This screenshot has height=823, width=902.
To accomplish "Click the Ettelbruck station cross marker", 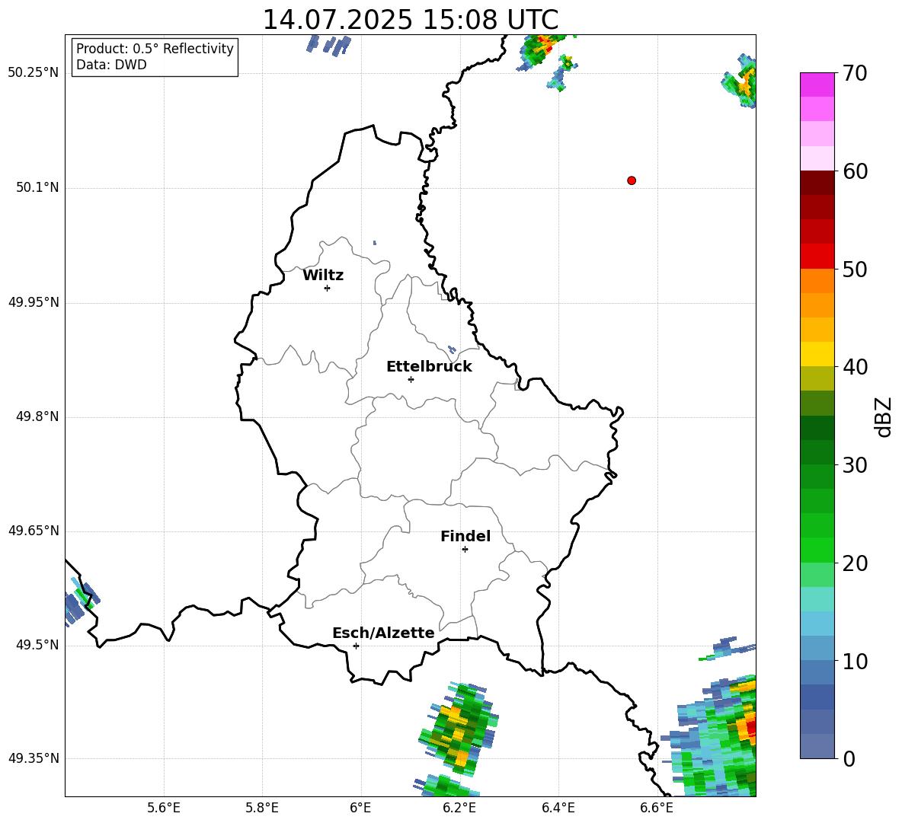I will (x=411, y=379).
